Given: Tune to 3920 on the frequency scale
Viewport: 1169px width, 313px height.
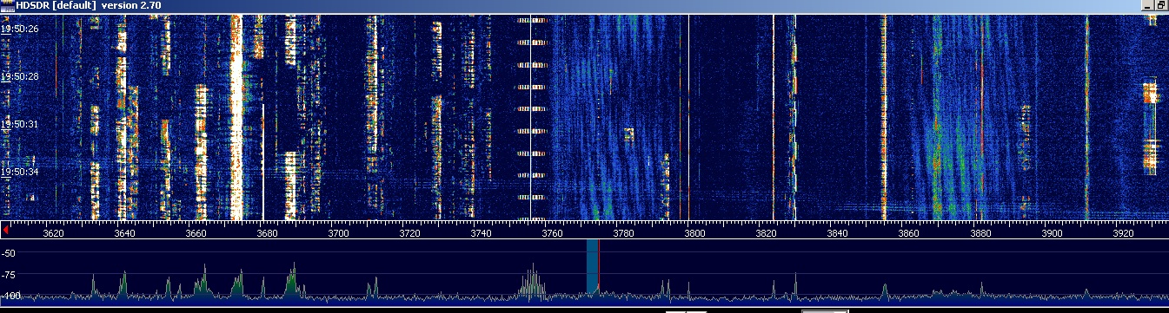Looking at the screenshot, I should point(1122,233).
